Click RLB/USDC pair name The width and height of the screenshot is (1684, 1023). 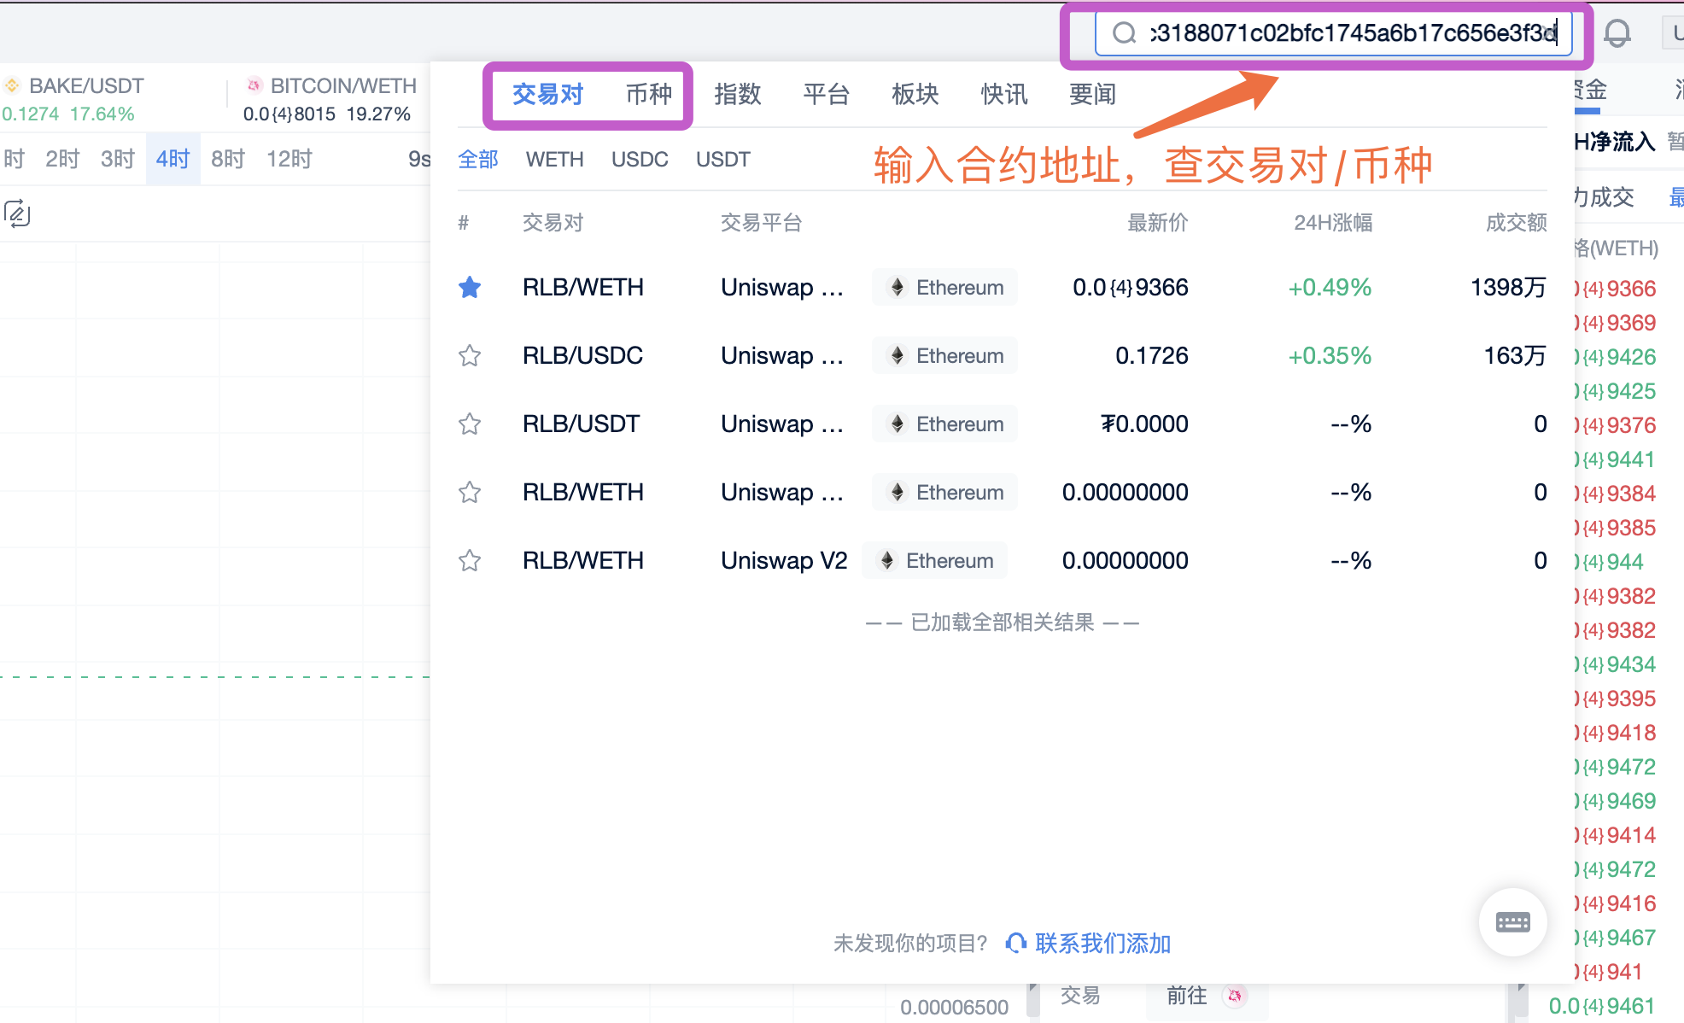(x=583, y=355)
